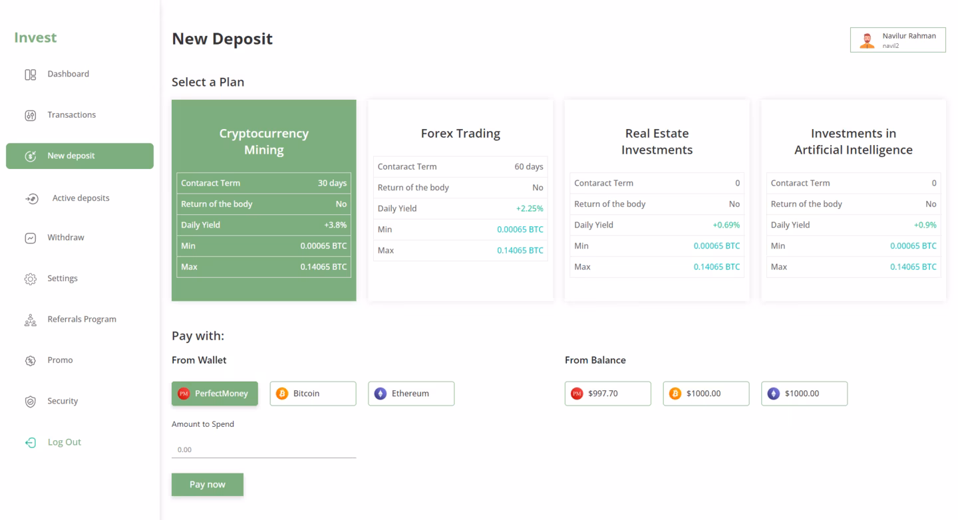Open Settings using the gear icon
Screen dimensions: 958x520
pos(29,278)
